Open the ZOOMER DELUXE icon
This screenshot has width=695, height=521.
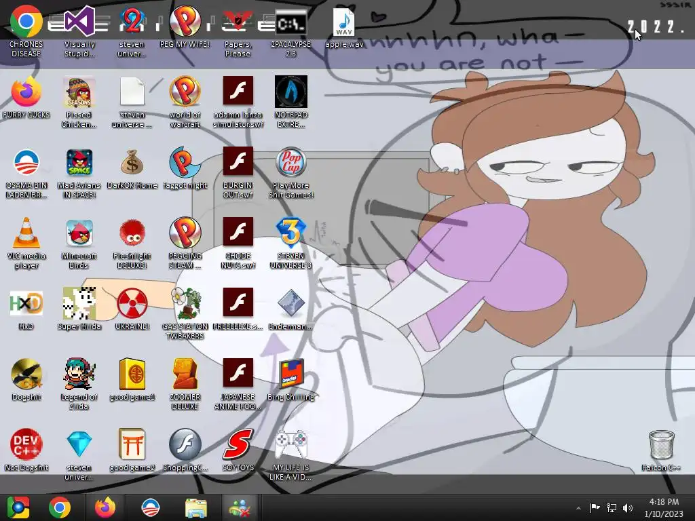pyautogui.click(x=185, y=384)
